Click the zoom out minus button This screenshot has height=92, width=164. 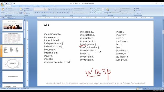(x=148, y=89)
